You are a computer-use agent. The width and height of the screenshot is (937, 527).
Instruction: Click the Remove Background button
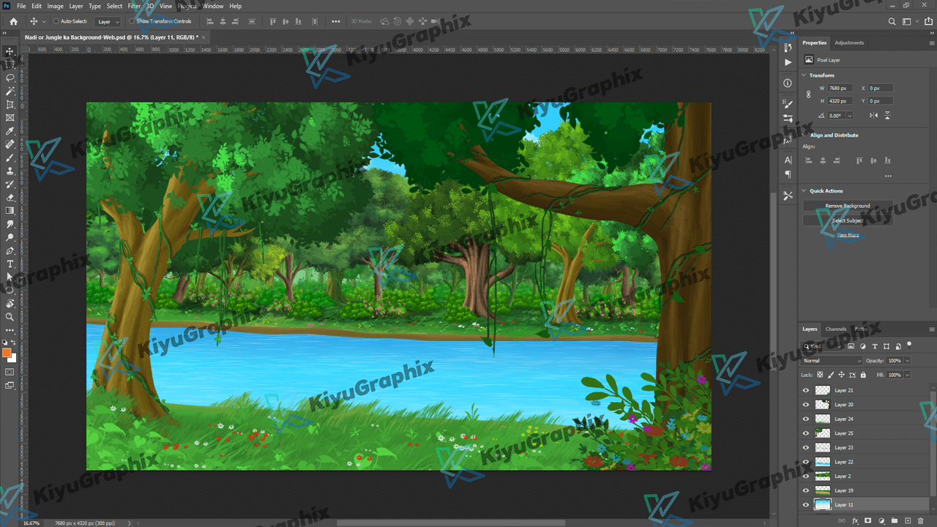coord(848,206)
